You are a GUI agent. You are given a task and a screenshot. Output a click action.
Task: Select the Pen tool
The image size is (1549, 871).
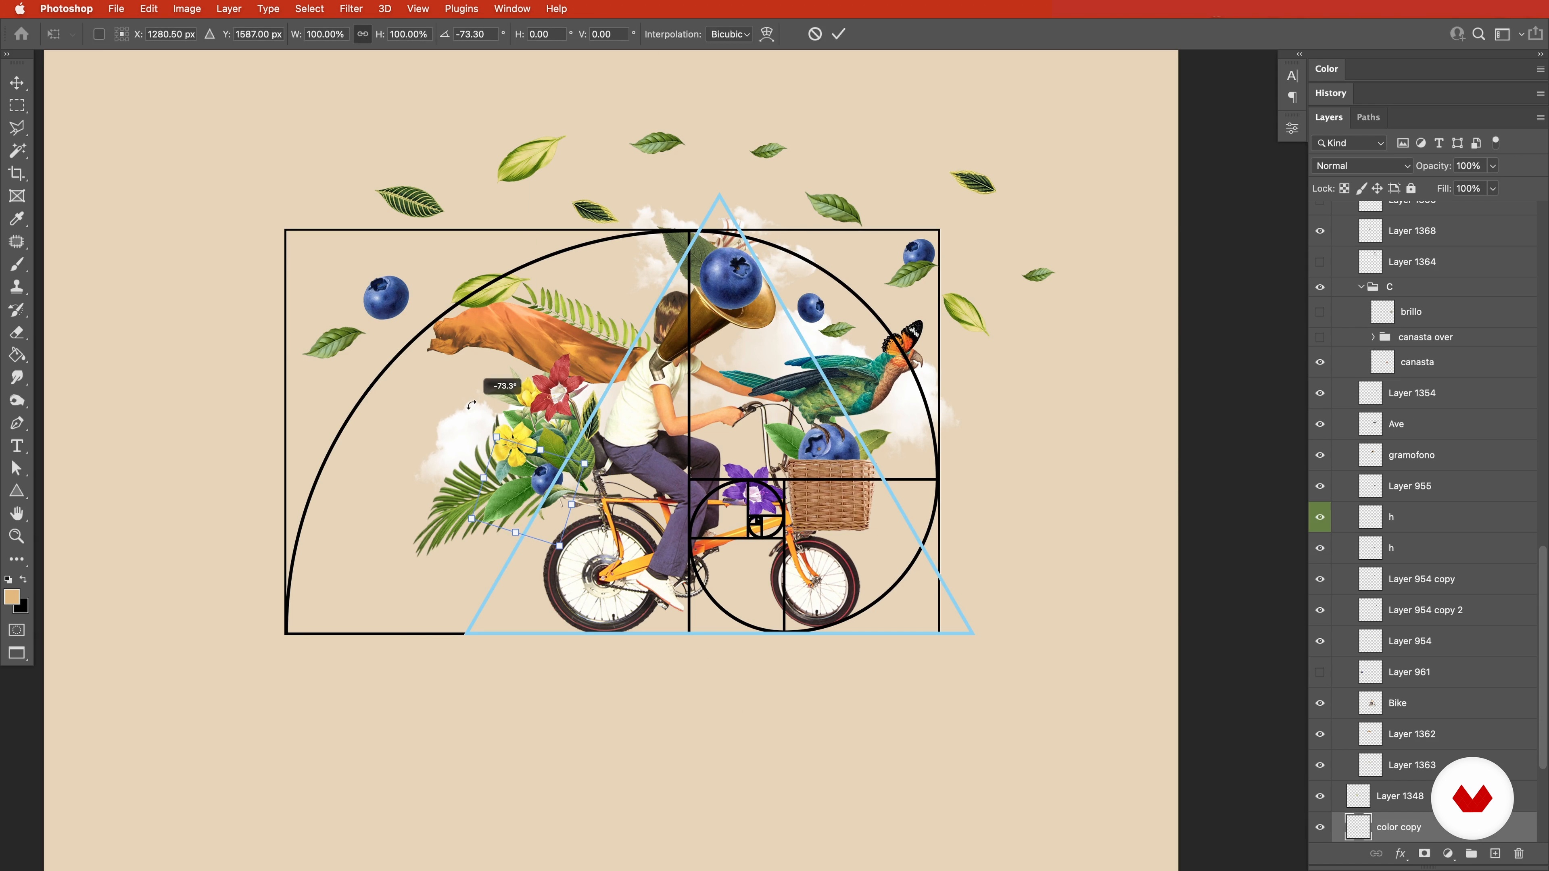pyautogui.click(x=17, y=423)
